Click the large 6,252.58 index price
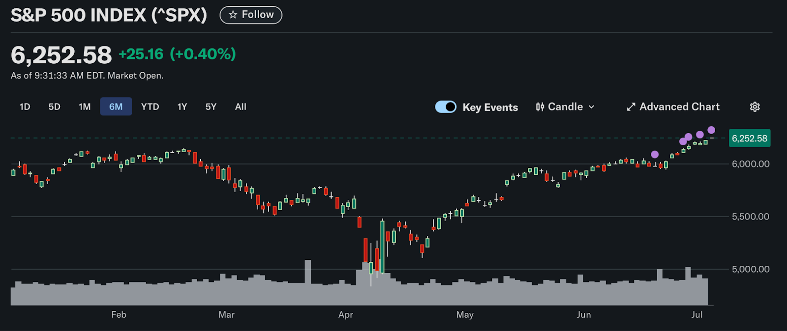The image size is (787, 331). tap(61, 55)
